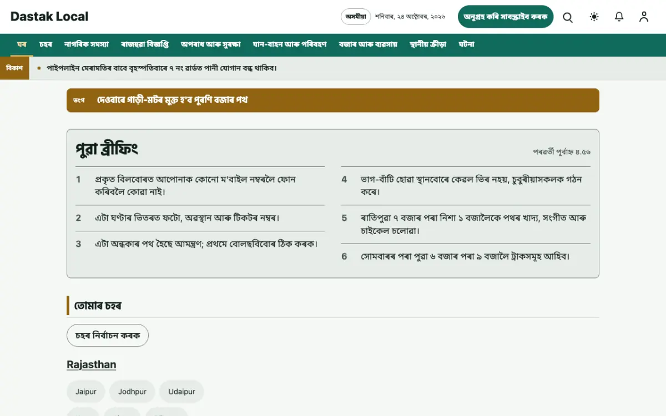The height and width of the screenshot is (416, 666).
Task: Open briefing item 4 about ভাগ-বাঁটি হোৱা স্থান
Action: [466, 186]
